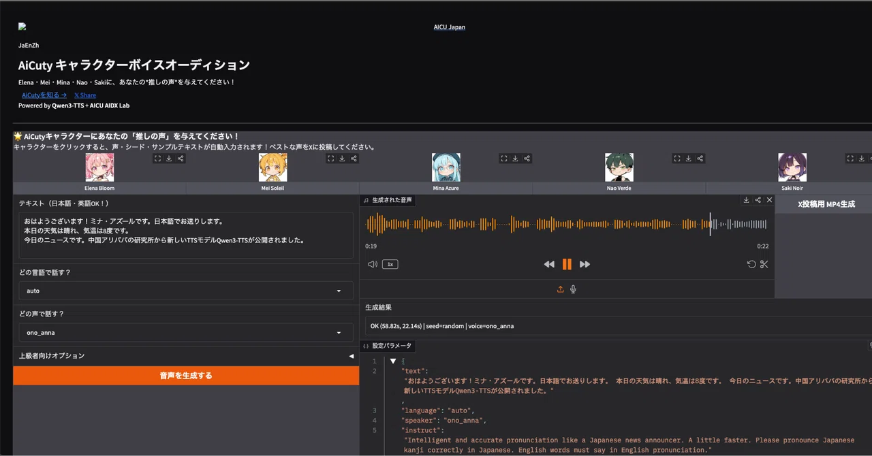This screenshot has height=456, width=872.
Task: Click the Nao Verde name label
Action: tap(619, 188)
